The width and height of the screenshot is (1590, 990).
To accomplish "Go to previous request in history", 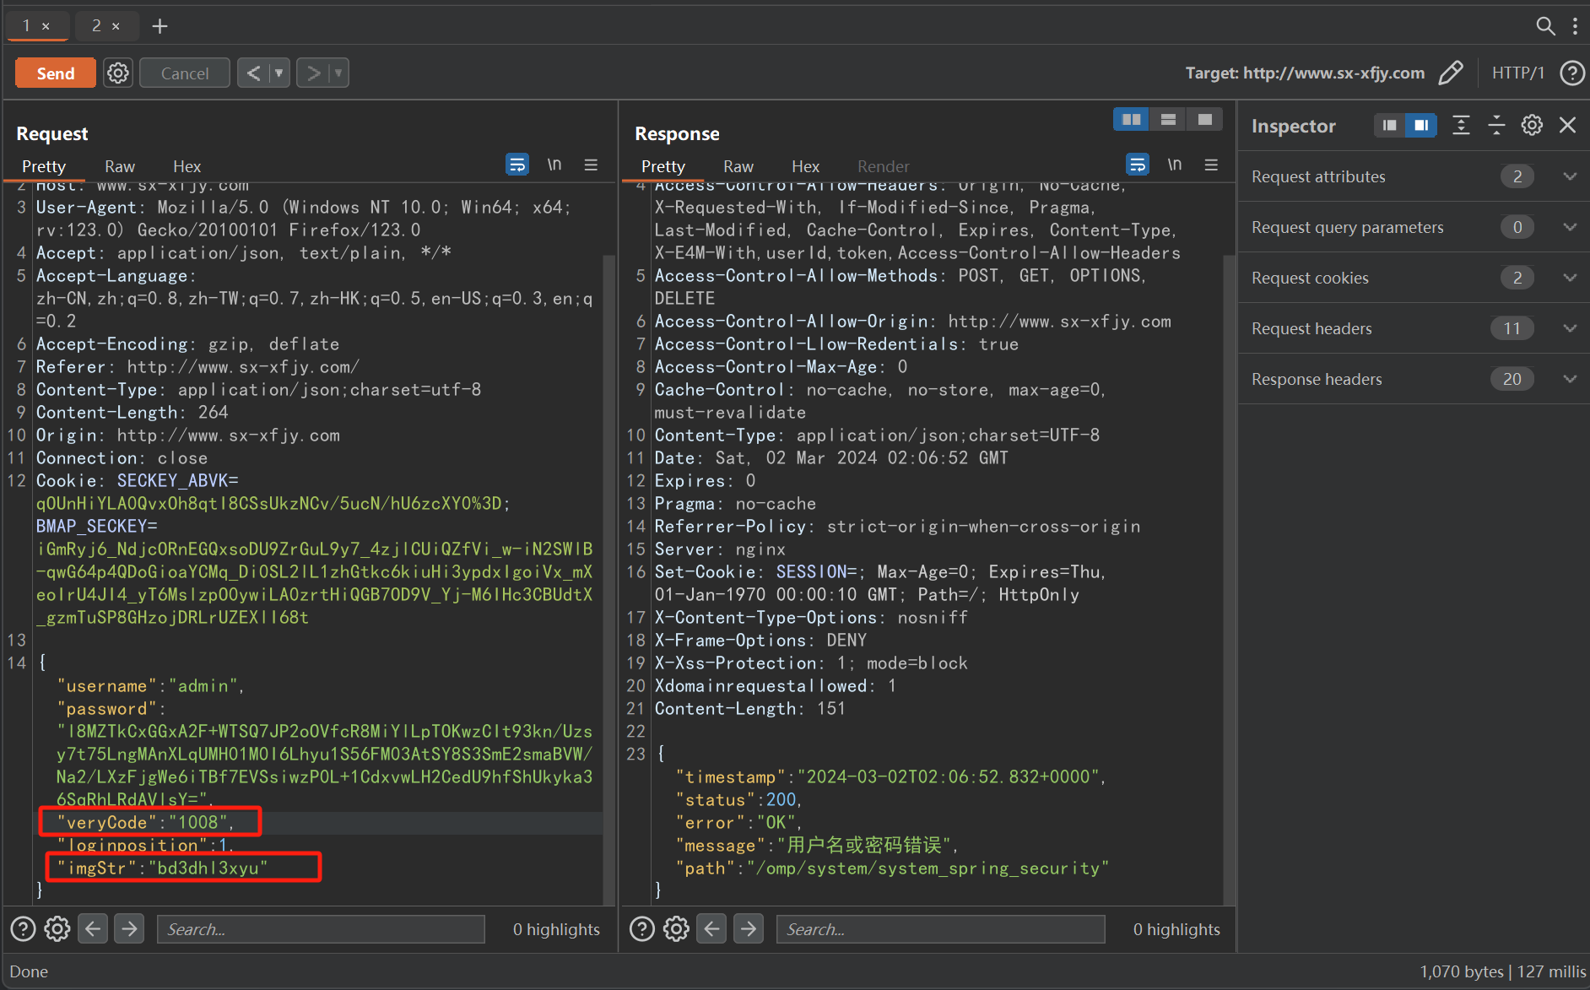I will 253,73.
